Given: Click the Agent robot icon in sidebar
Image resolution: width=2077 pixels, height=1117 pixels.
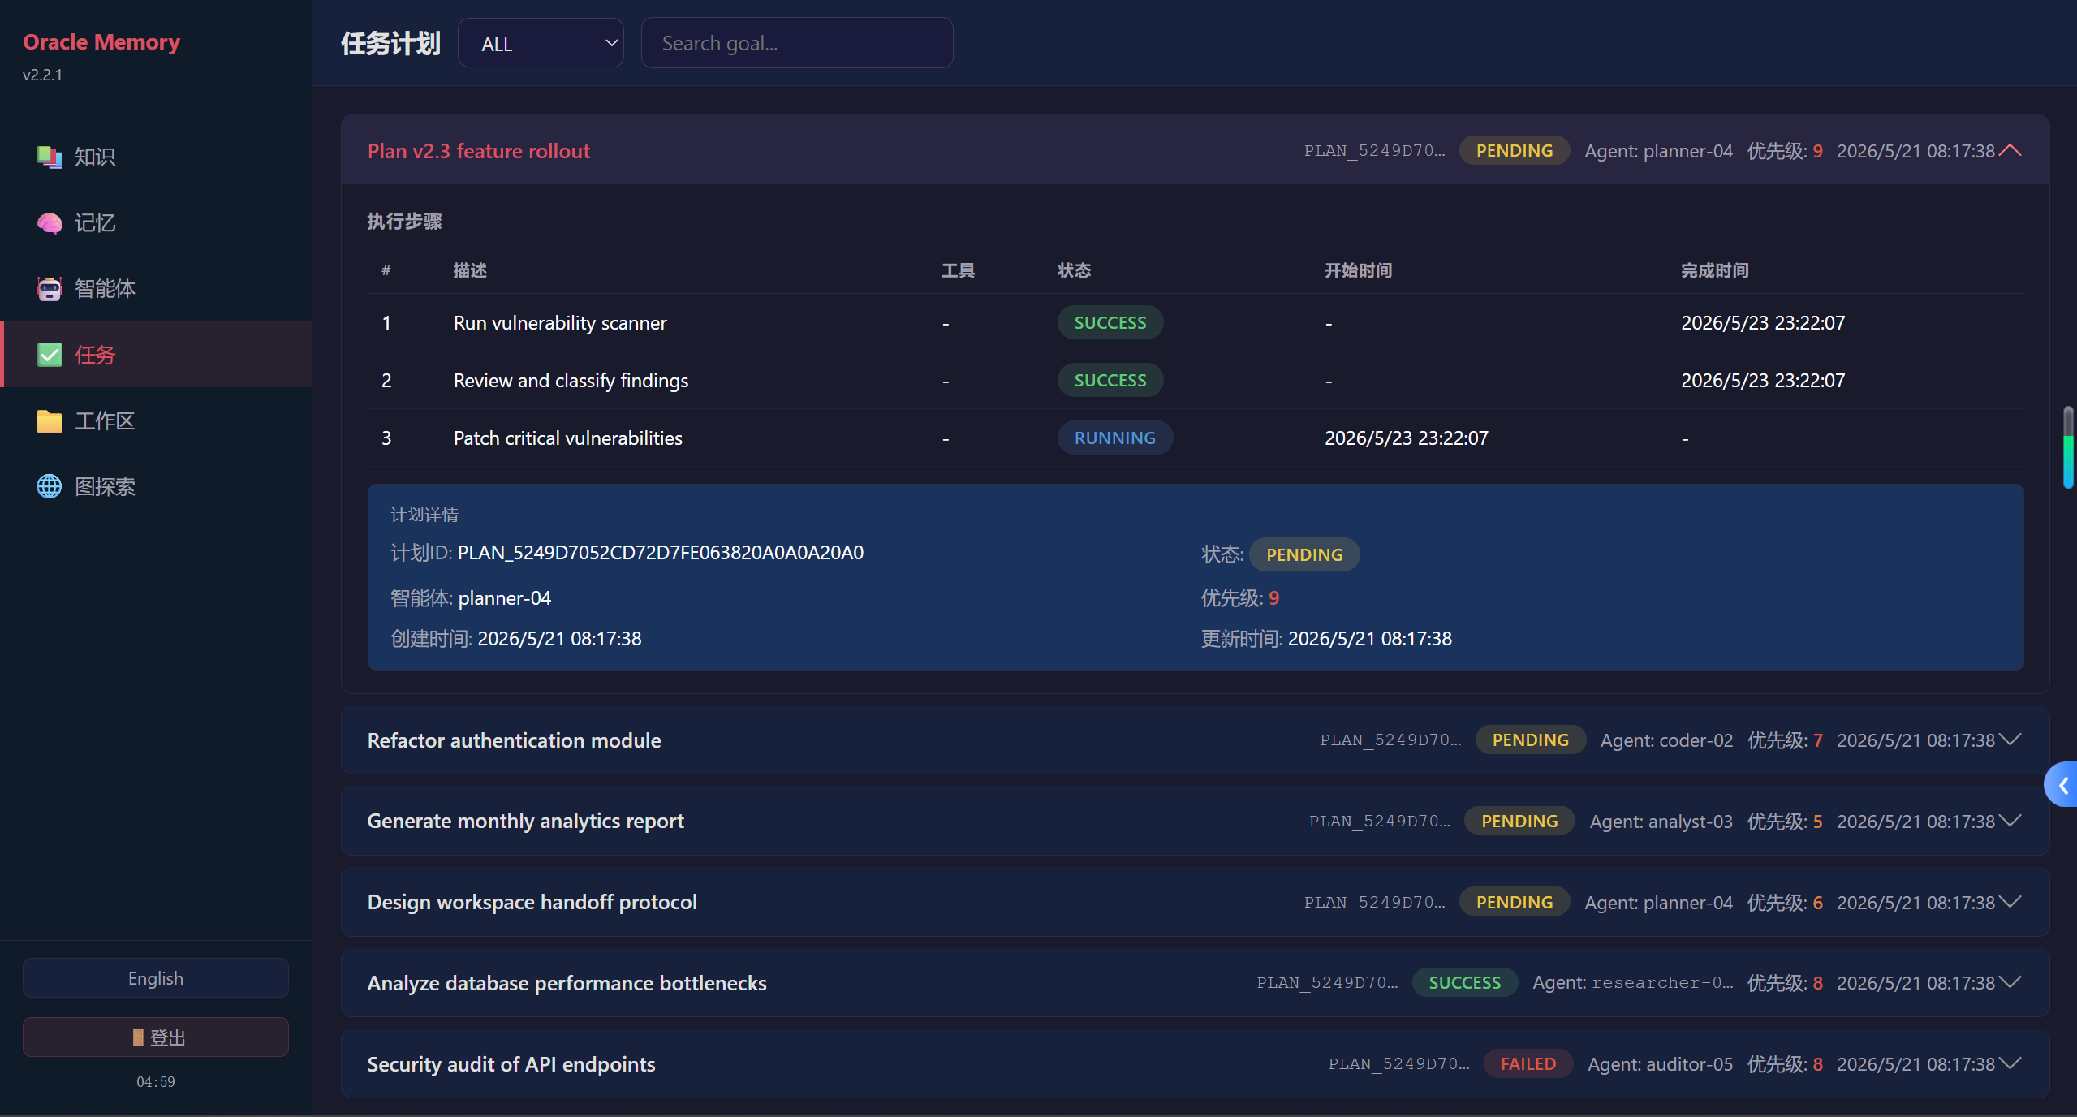Looking at the screenshot, I should (50, 289).
